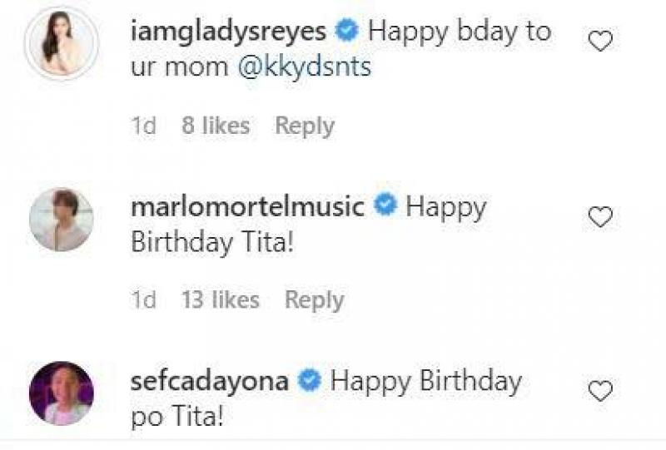Open sefcadayona profile picture
Viewport: 666px width, 450px height.
(61, 393)
